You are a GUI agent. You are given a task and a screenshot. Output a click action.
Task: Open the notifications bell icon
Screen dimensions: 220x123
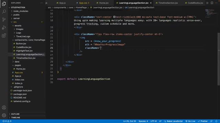tap(216, 121)
